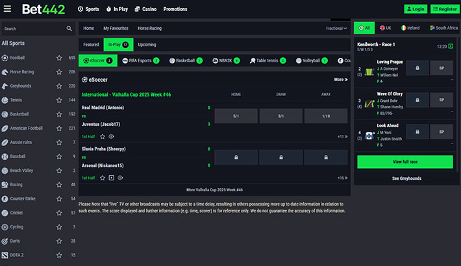Open See Greyhounds link
Viewport: 461px width, 266px height.
click(406, 178)
